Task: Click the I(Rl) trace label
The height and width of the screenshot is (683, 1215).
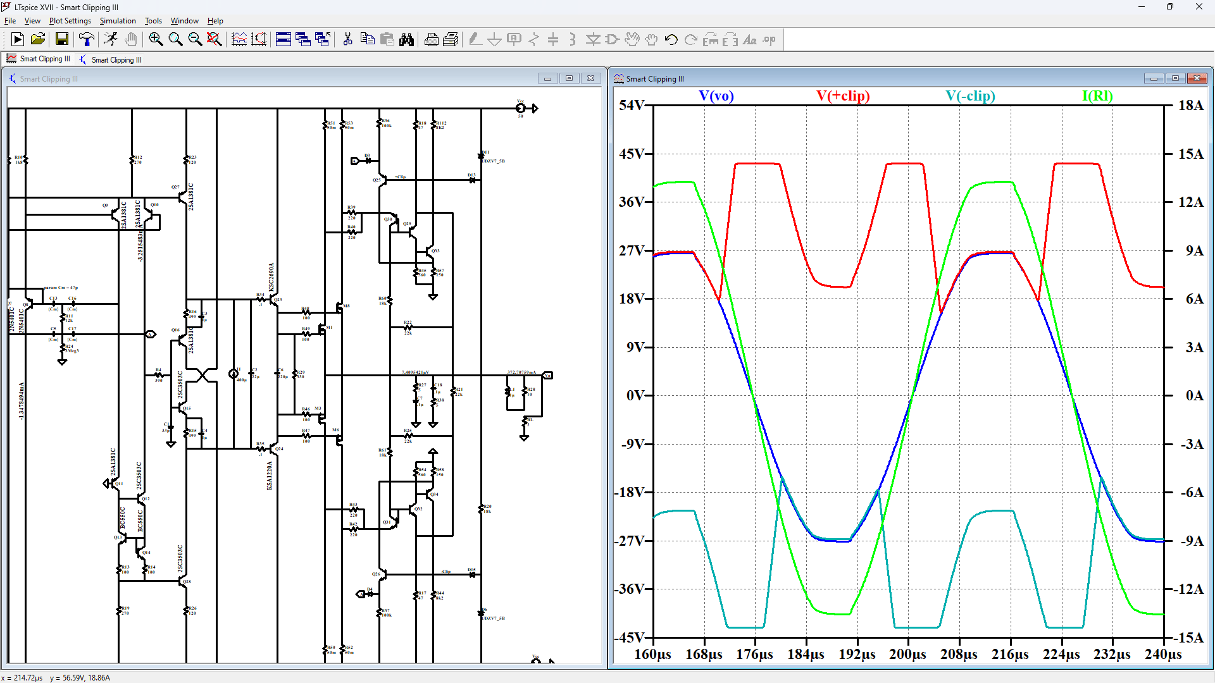Action: click(x=1097, y=95)
